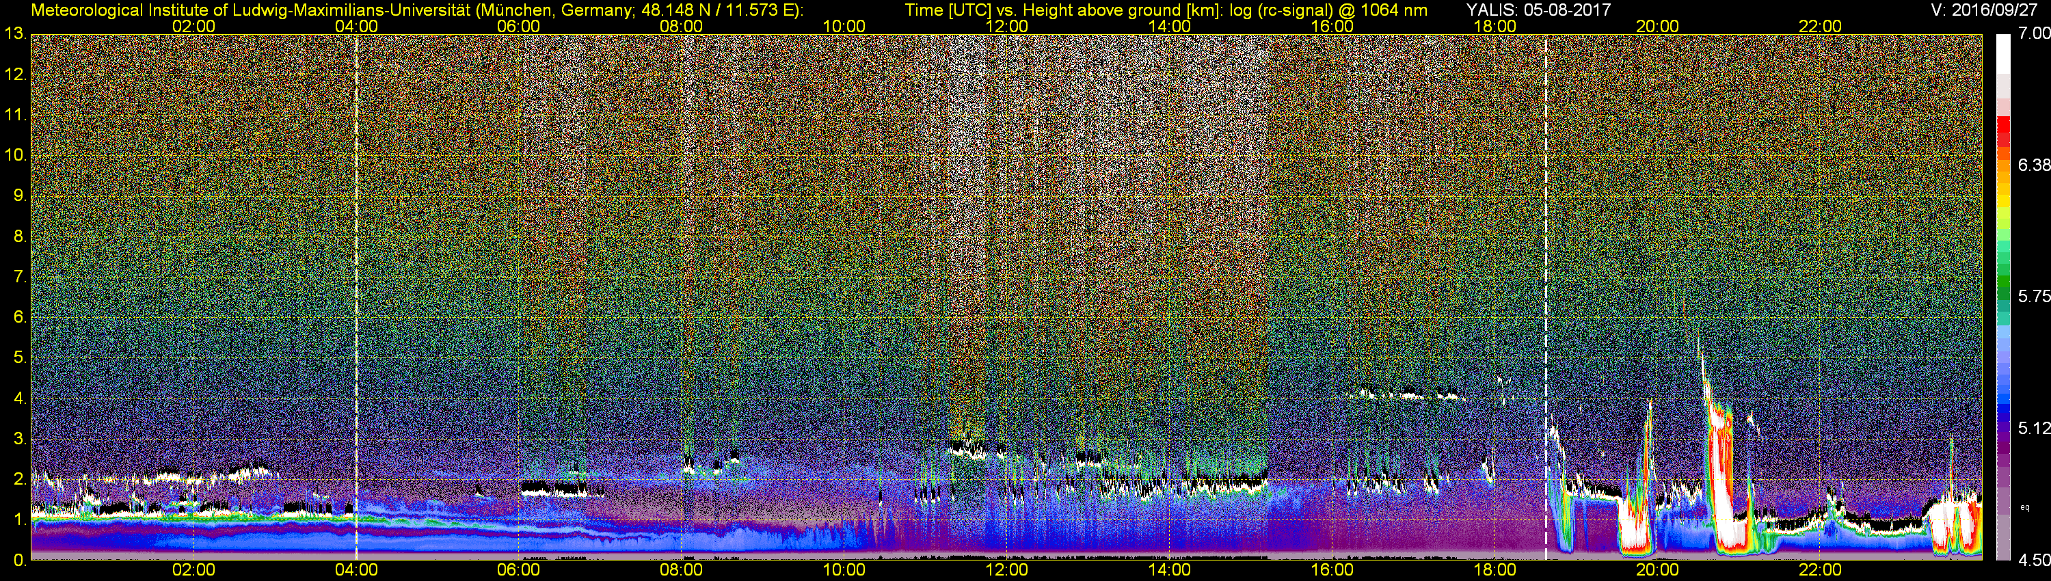
Task: Click the height axis label '3.'
Action: coord(20,439)
